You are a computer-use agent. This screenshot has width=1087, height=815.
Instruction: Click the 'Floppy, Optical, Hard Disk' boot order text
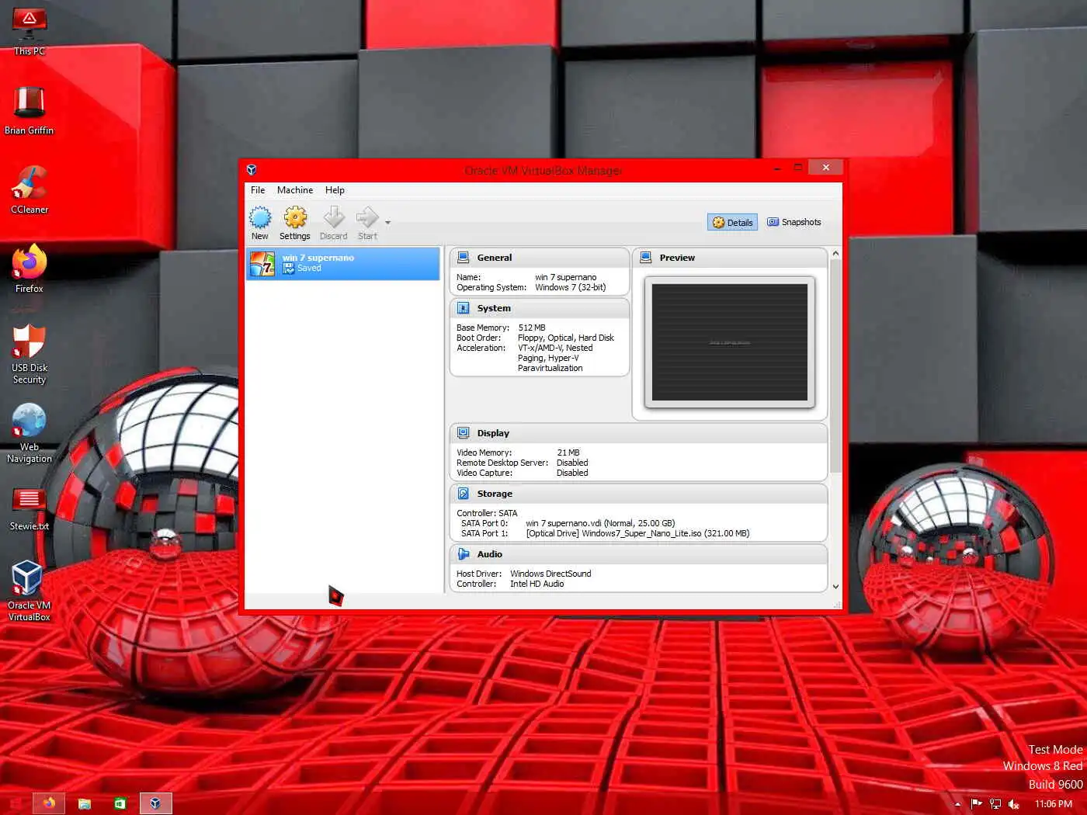click(x=566, y=338)
